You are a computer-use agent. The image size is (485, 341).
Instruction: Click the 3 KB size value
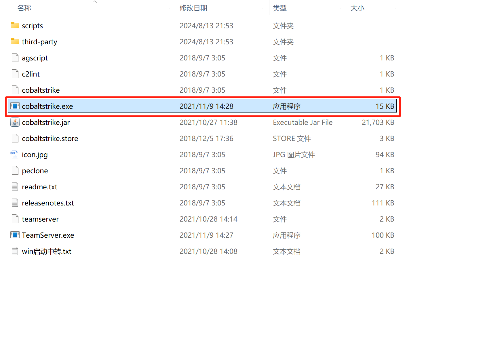(387, 138)
